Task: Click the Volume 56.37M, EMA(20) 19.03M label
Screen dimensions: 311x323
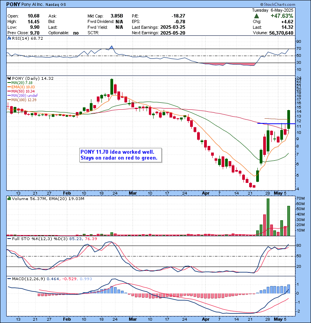Action: pyautogui.click(x=48, y=199)
